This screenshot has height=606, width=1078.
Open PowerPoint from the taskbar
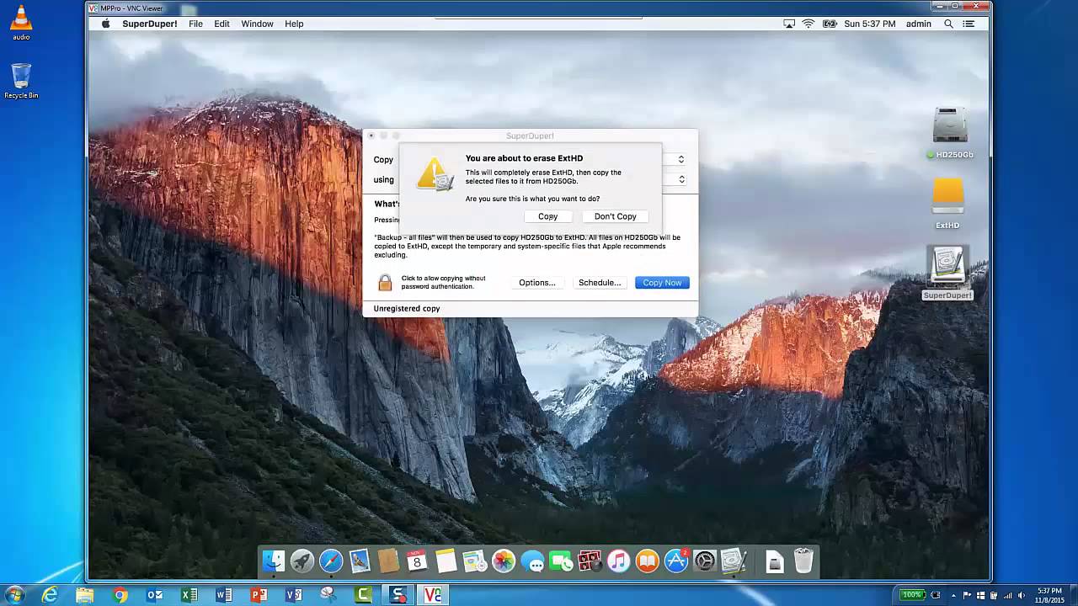(259, 595)
